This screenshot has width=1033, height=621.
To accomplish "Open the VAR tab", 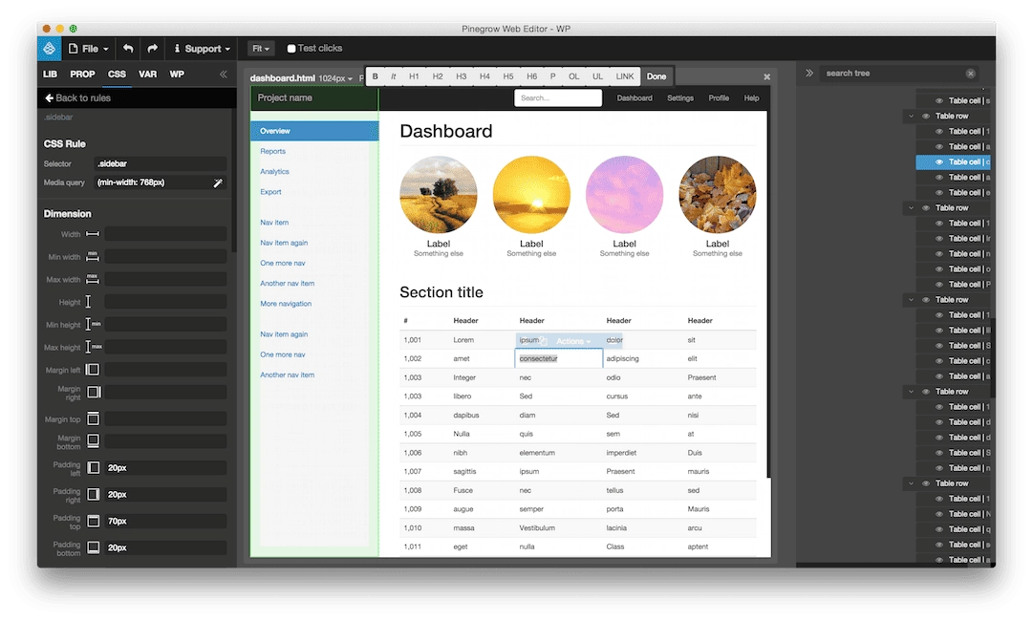I will tap(147, 75).
